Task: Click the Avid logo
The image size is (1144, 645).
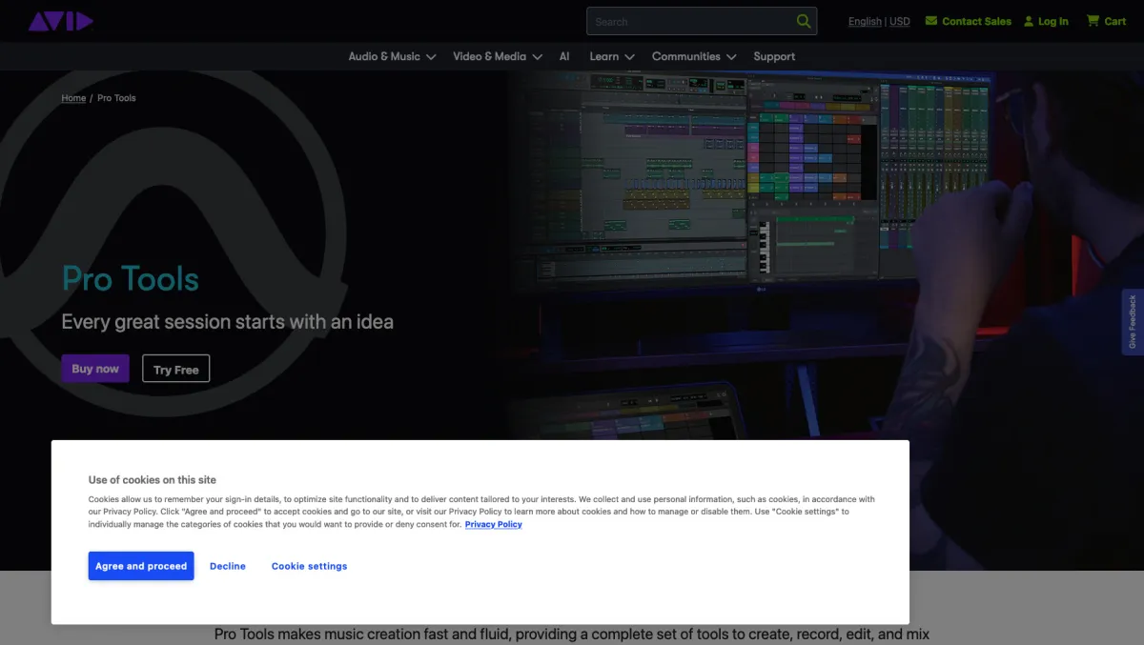Action: [60, 21]
